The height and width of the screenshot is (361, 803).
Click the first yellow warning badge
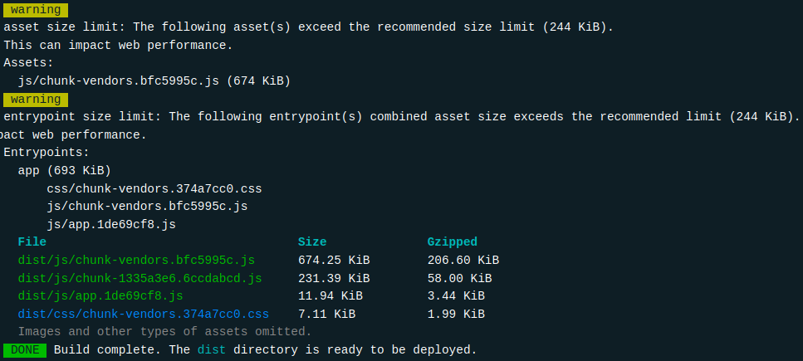35,9
